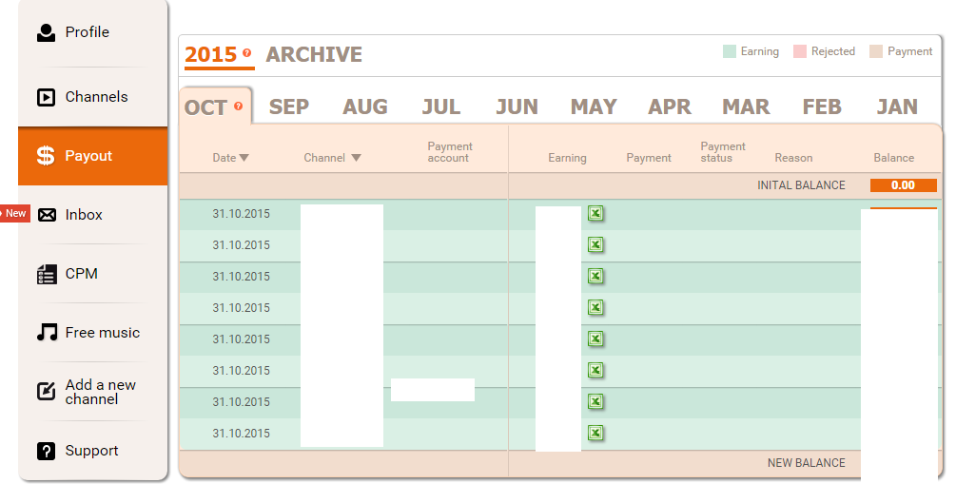Image resolution: width=956 pixels, height=484 pixels.
Task: Click Excel icon in last 31.10.2015 row
Action: coord(595,434)
